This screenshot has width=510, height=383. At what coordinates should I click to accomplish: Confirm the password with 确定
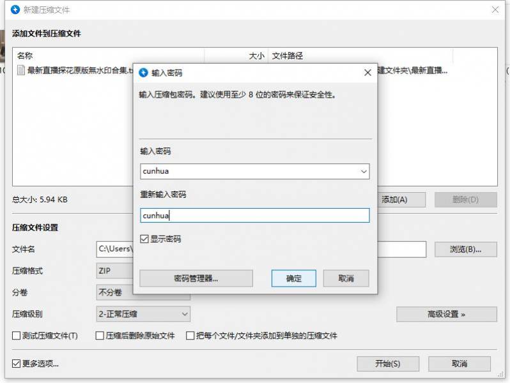(294, 278)
